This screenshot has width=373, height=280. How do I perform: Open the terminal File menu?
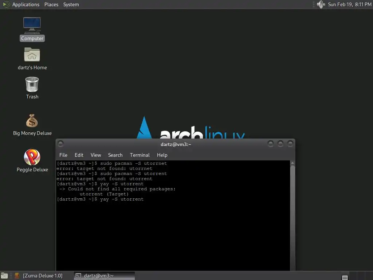[x=63, y=155]
